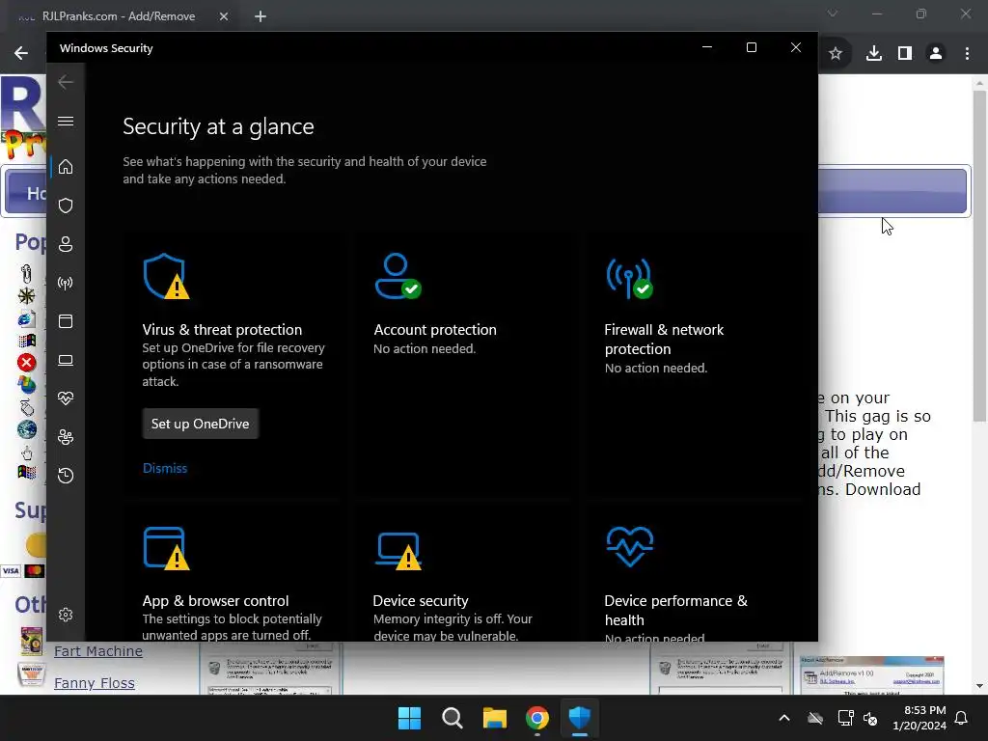
Task: Open the App & browser control heading
Action: pos(215,600)
